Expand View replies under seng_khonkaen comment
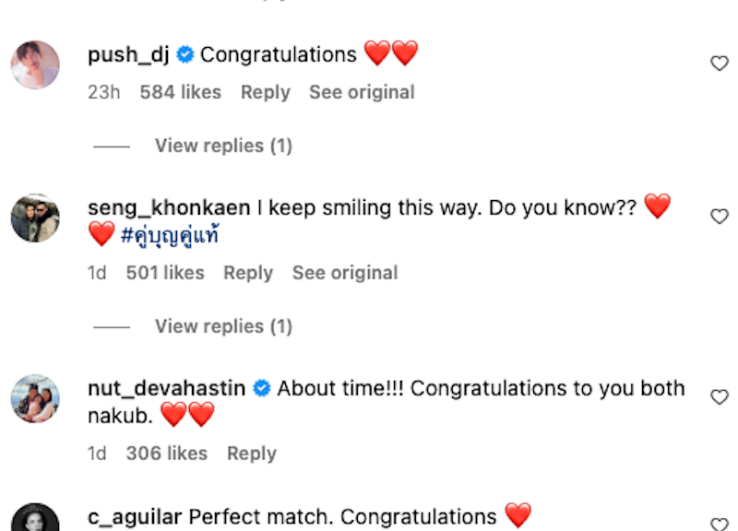This screenshot has width=738, height=531. [x=223, y=326]
